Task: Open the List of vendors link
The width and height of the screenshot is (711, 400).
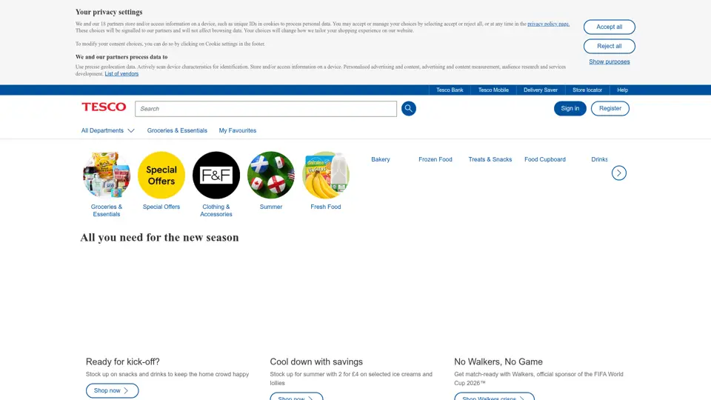Action: tap(121, 74)
